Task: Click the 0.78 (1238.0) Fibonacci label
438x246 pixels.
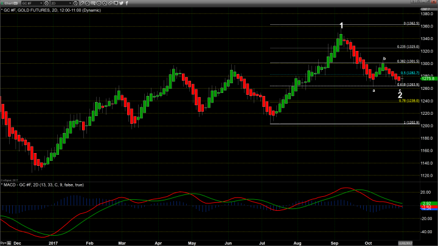Action: pos(409,101)
